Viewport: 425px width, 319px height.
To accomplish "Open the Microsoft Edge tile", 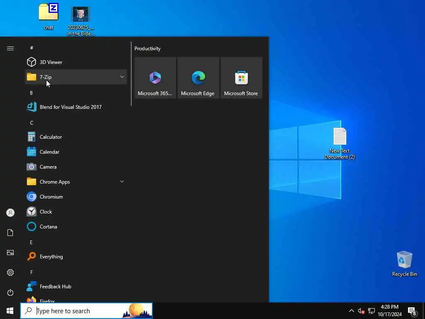I will 198,78.
